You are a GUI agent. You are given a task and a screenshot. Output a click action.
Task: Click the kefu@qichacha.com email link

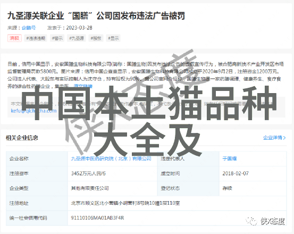(33, 111)
